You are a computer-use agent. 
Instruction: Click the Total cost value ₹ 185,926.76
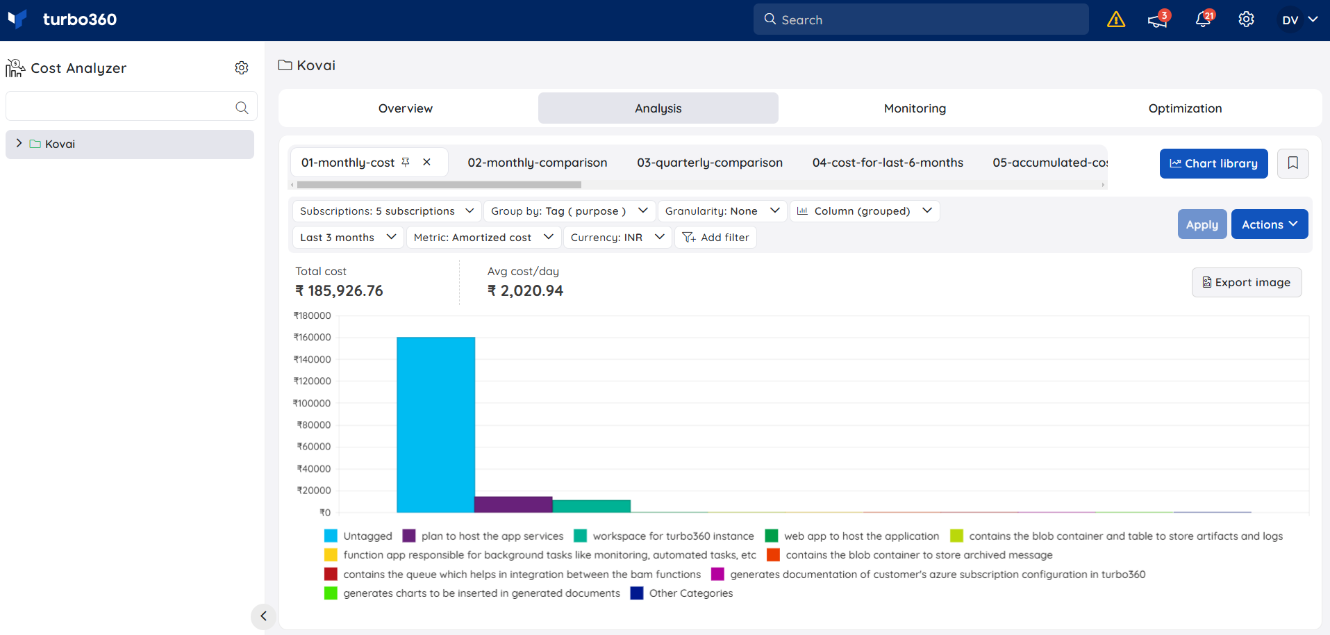click(339, 290)
